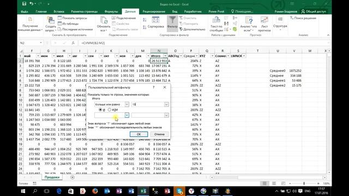The height and width of the screenshot is (196, 349).
Task: Open help in the autofilter dialog
Action: [x=154, y=87]
